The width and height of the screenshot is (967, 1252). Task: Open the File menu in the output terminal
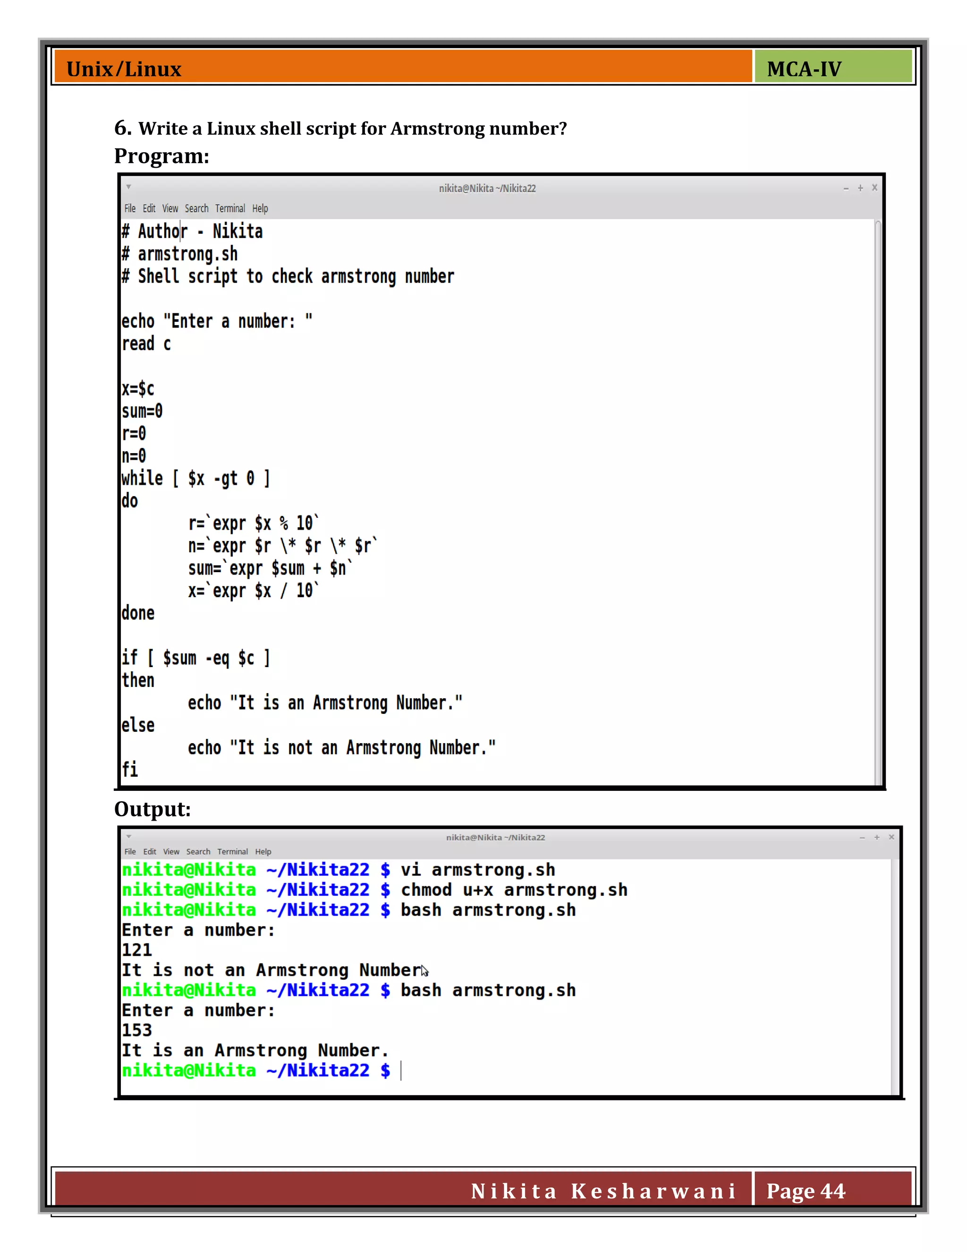[x=130, y=852]
